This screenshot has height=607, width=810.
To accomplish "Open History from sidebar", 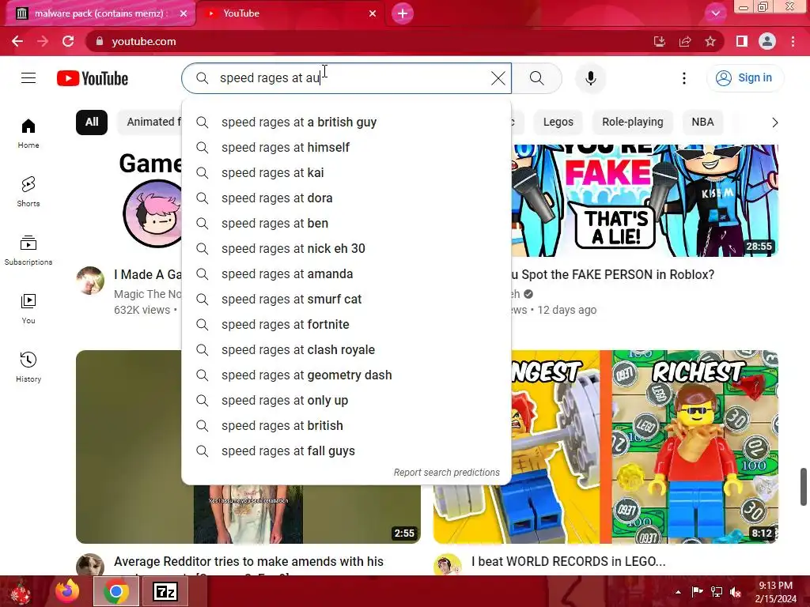I will (28, 367).
